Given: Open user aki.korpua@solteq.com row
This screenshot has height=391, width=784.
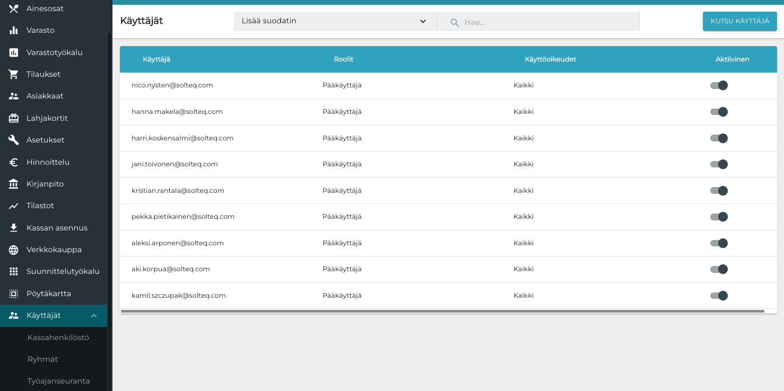Looking at the screenshot, I should click(x=171, y=269).
